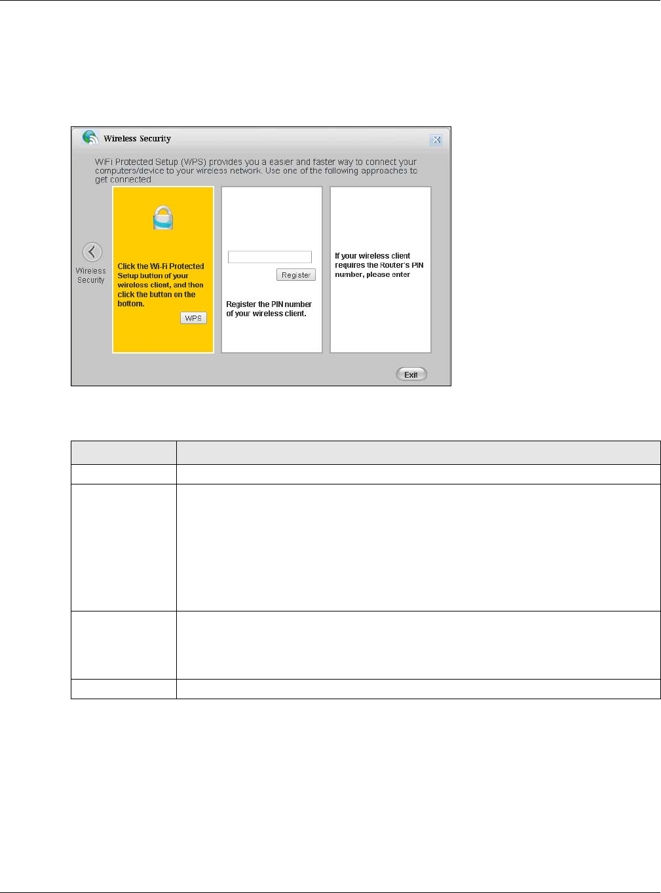Click the PIN number input field
This screenshot has width=661, height=893.
click(269, 257)
